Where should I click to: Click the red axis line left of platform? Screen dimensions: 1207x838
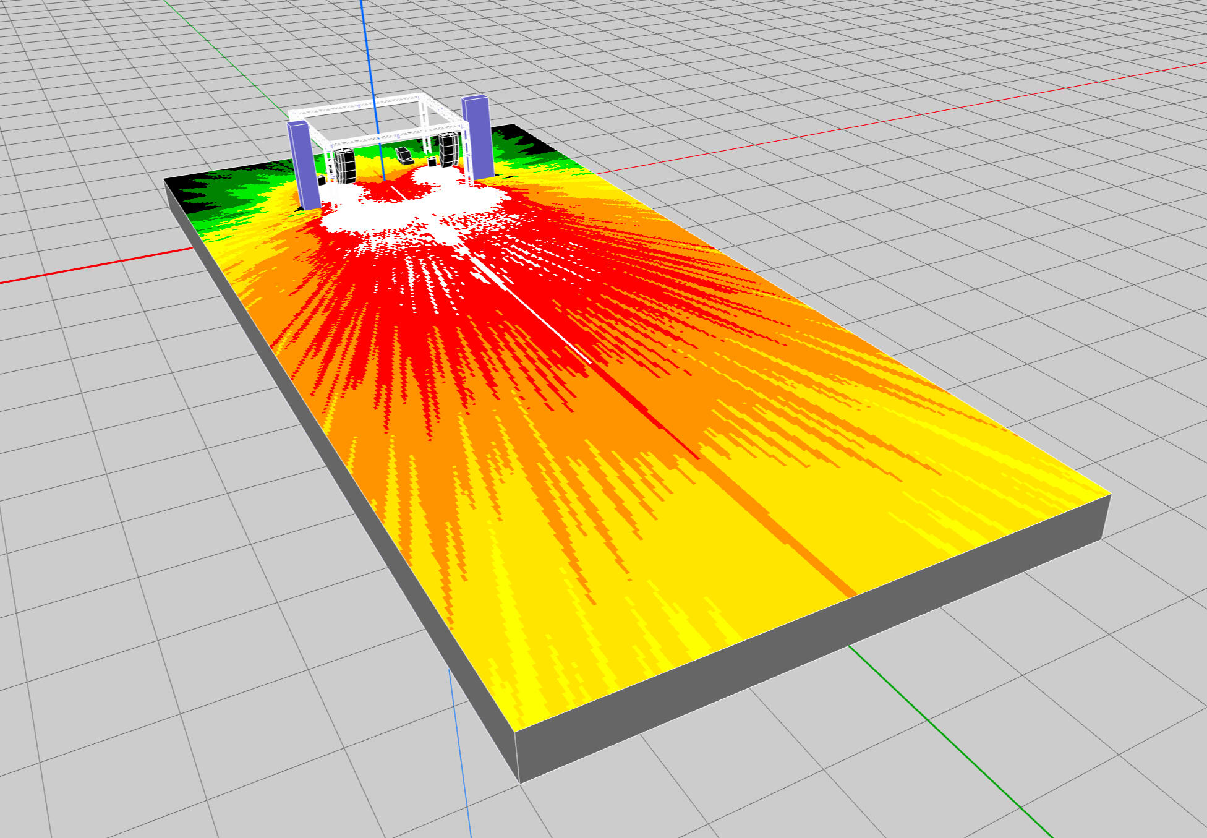pyautogui.click(x=93, y=266)
